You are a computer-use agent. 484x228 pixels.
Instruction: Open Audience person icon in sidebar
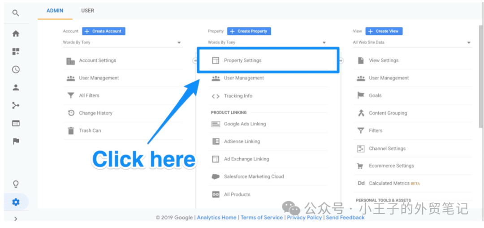coord(15,87)
